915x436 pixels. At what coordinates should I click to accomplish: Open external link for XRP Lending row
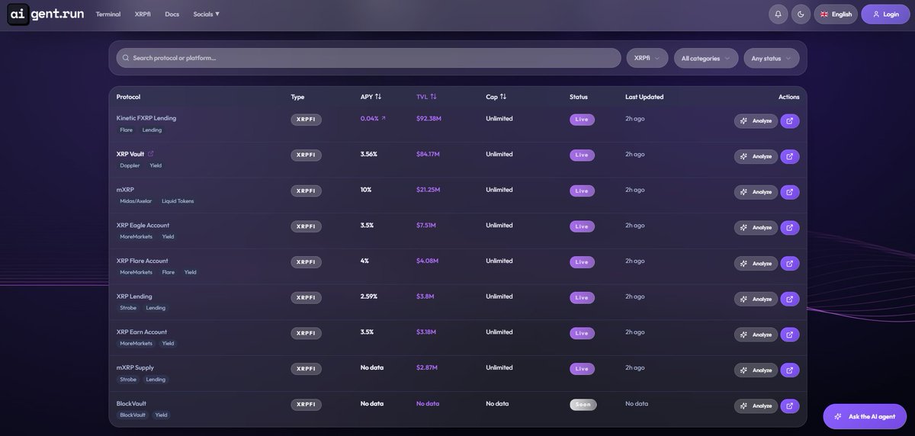pos(790,299)
